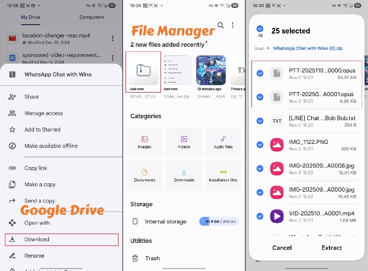Open the Documents category

(145, 175)
